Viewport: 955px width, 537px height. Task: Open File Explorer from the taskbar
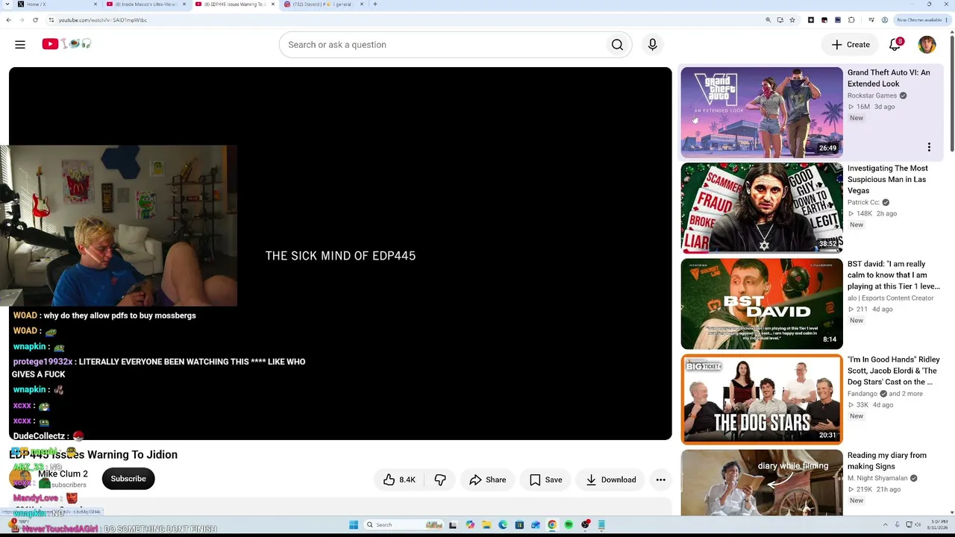click(486, 525)
